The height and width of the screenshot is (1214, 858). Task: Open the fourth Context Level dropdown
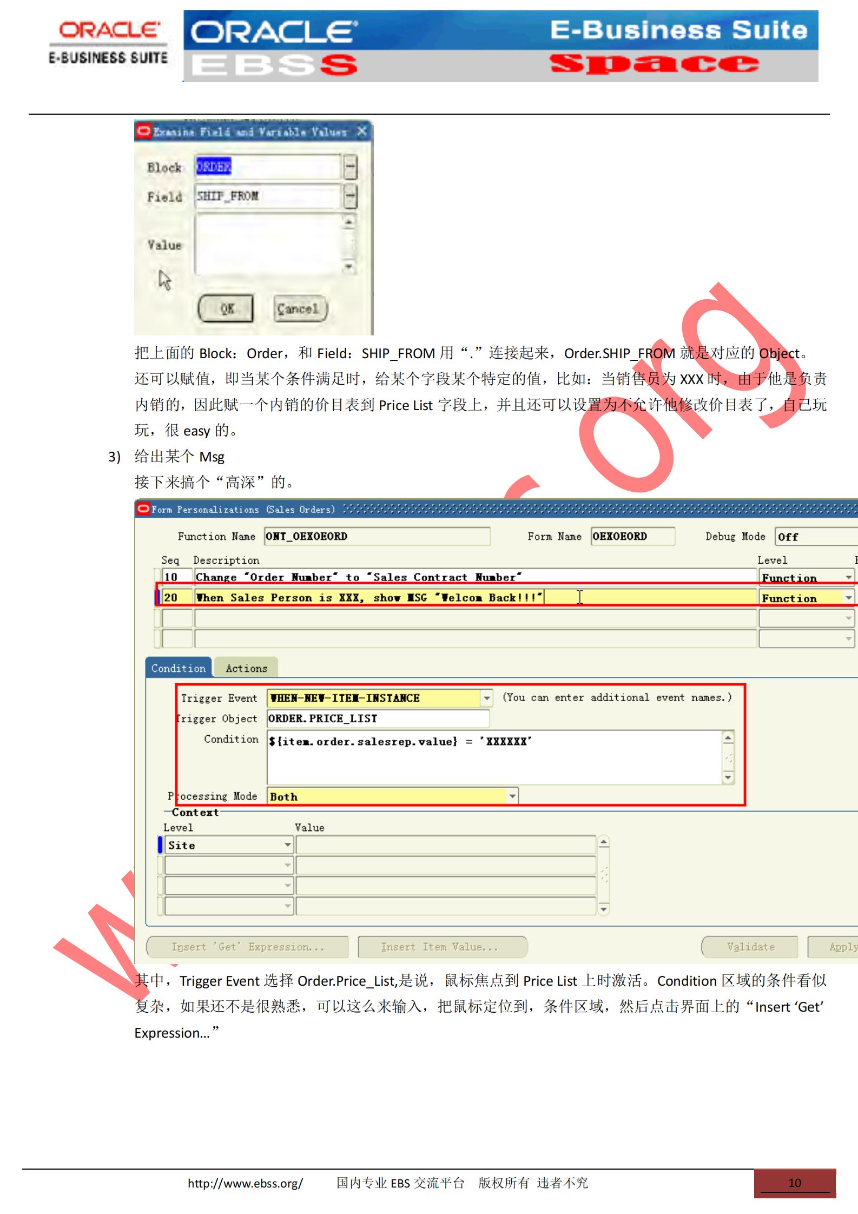coord(287,906)
